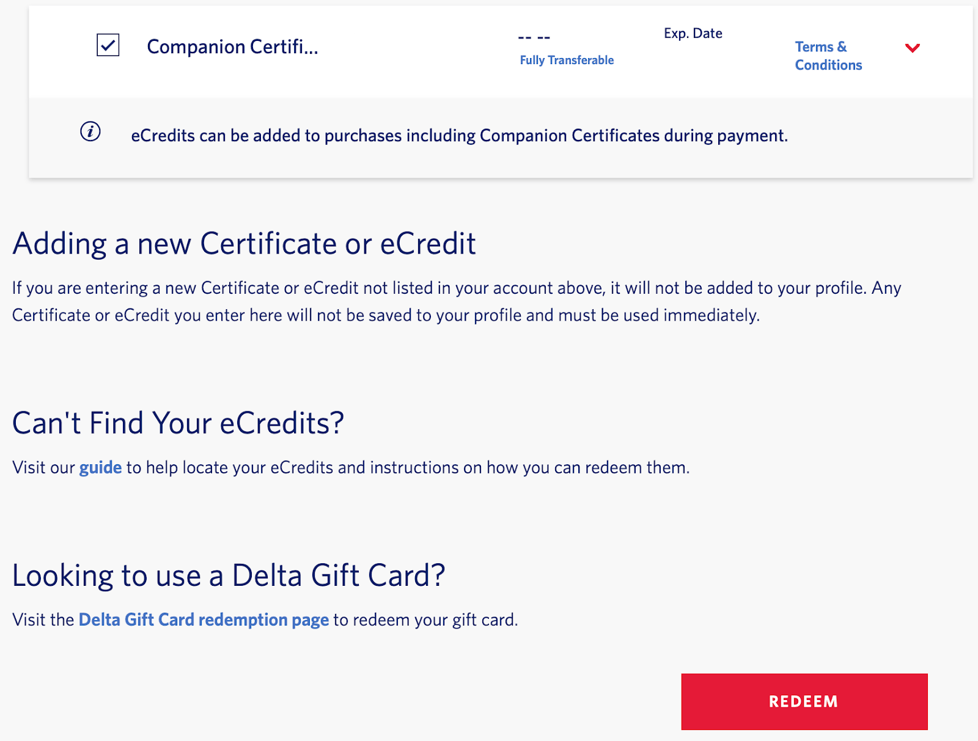
Task: Expand the red chevron arrow
Action: click(912, 48)
